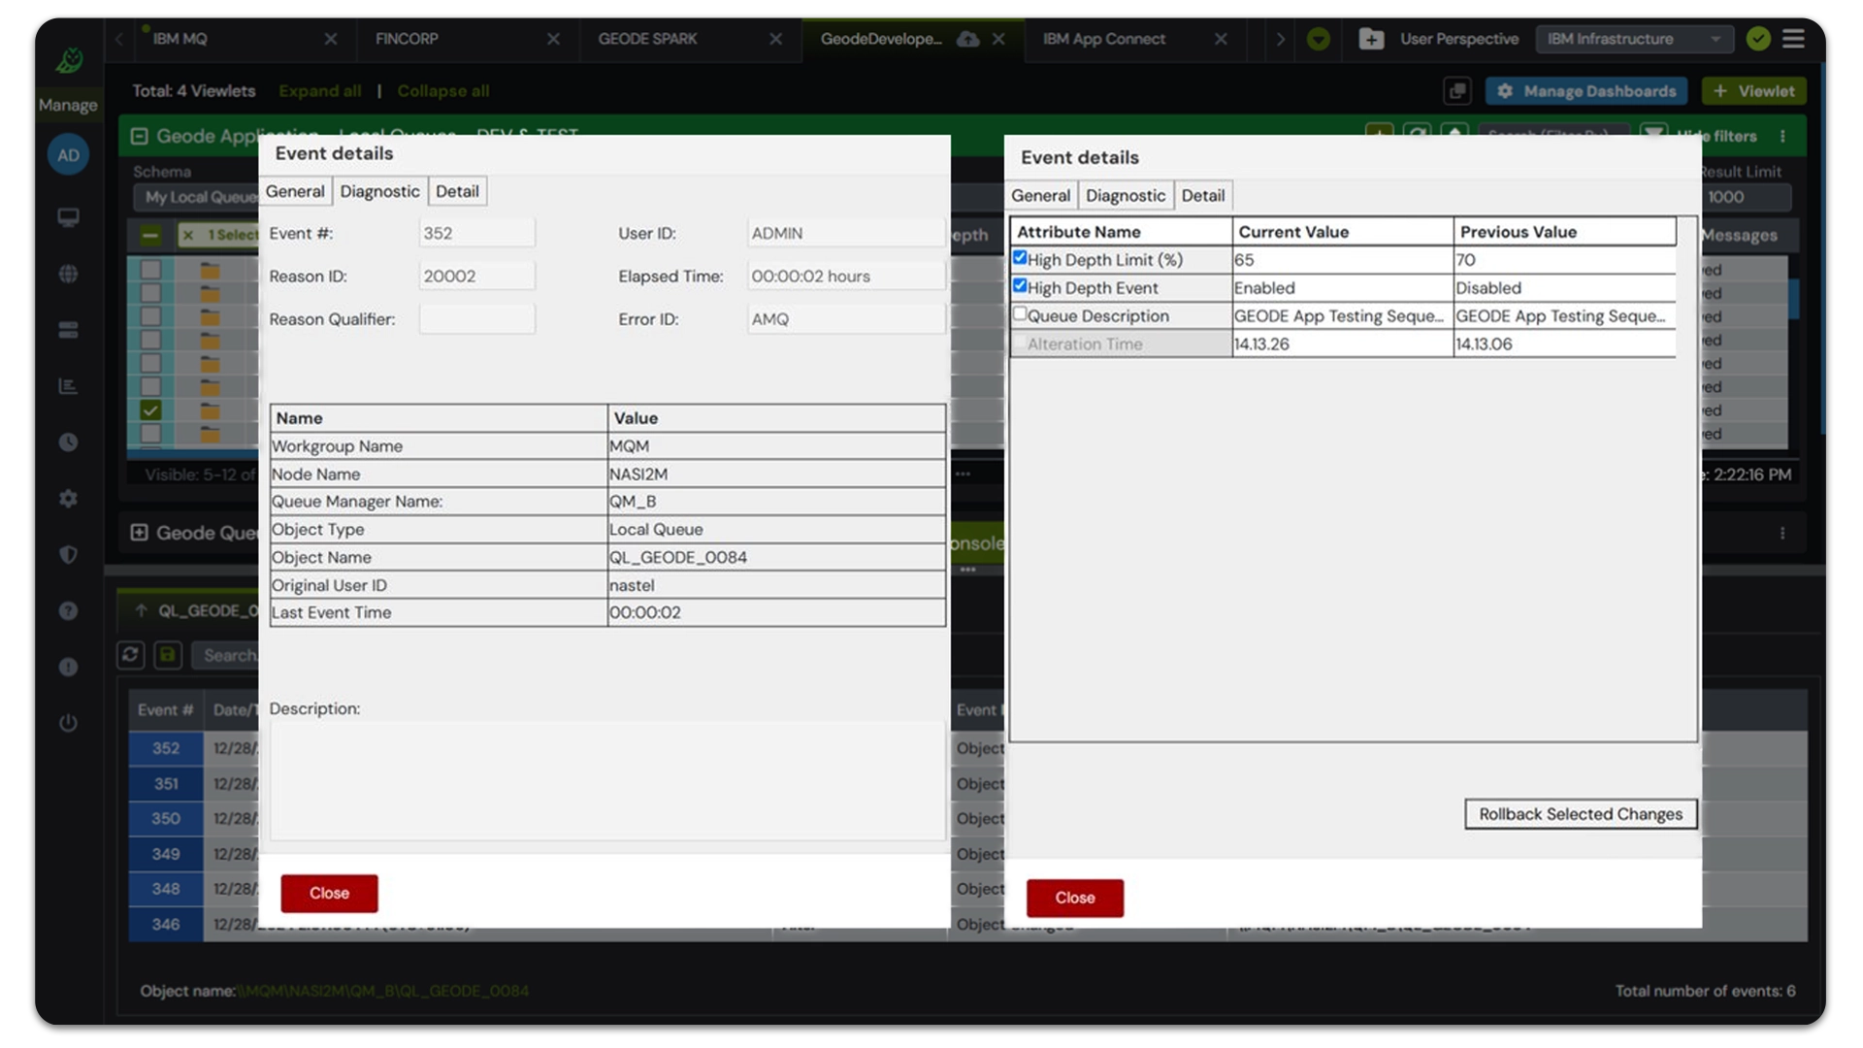Open the AD user avatar
This screenshot has height=1048, width=1863.
click(68, 155)
